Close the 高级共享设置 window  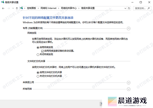[149, 2]
